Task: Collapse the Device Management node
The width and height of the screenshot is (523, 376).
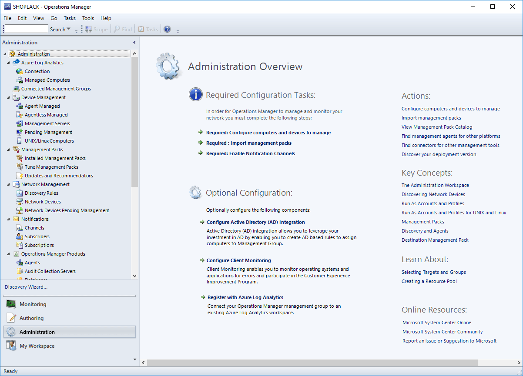Action: [8, 97]
